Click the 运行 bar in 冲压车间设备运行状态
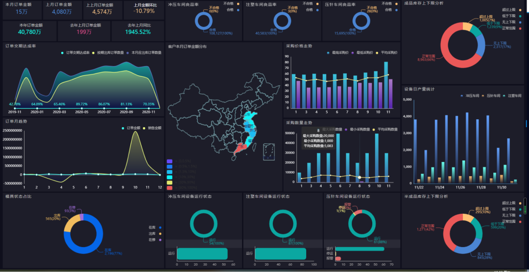This screenshot has width=529, height=272. point(202,253)
